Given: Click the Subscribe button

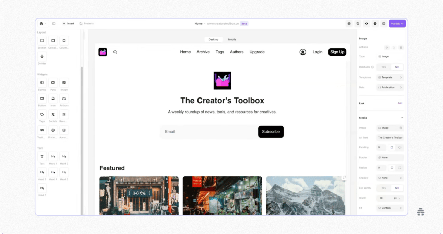Looking at the screenshot, I should click(x=271, y=132).
